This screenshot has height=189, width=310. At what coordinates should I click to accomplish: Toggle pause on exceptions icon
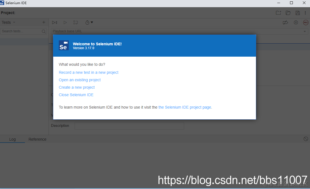click(296, 23)
